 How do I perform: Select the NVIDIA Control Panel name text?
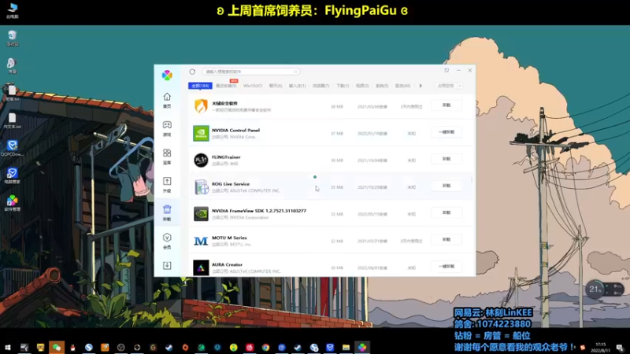point(235,131)
